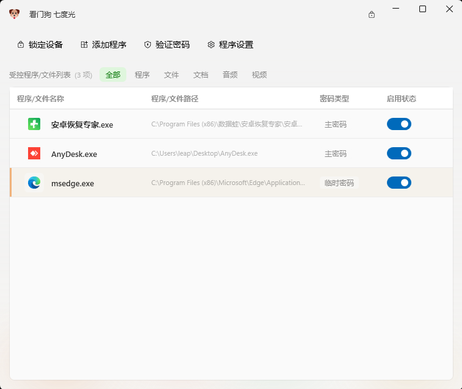Click the 锁定设备 button

40,45
